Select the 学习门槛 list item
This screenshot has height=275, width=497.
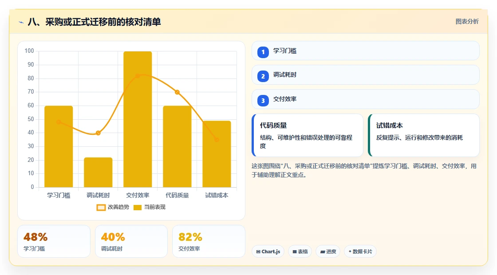[x=365, y=51]
